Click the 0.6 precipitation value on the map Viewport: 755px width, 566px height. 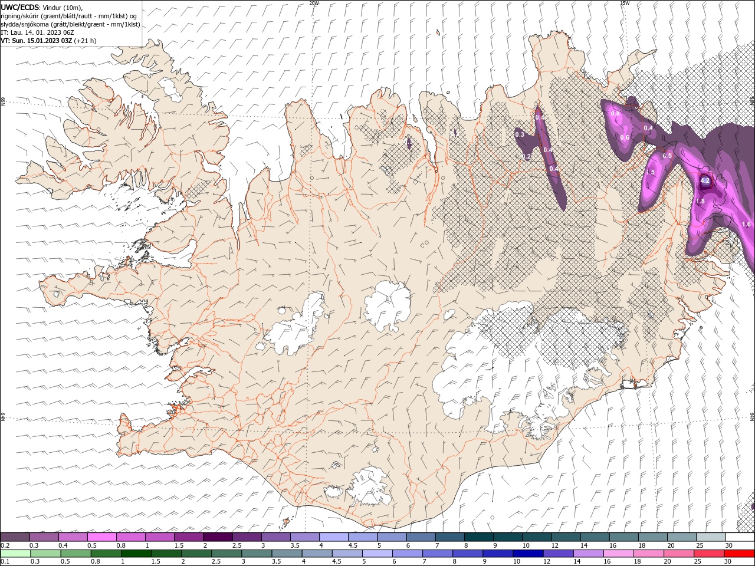[625, 137]
